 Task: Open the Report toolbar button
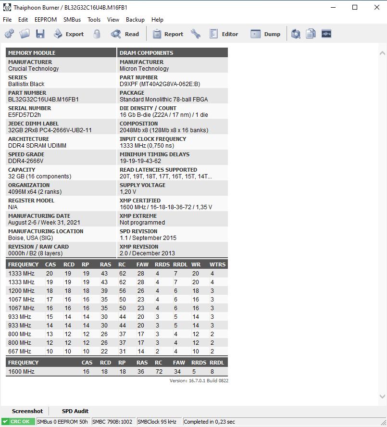click(x=168, y=34)
